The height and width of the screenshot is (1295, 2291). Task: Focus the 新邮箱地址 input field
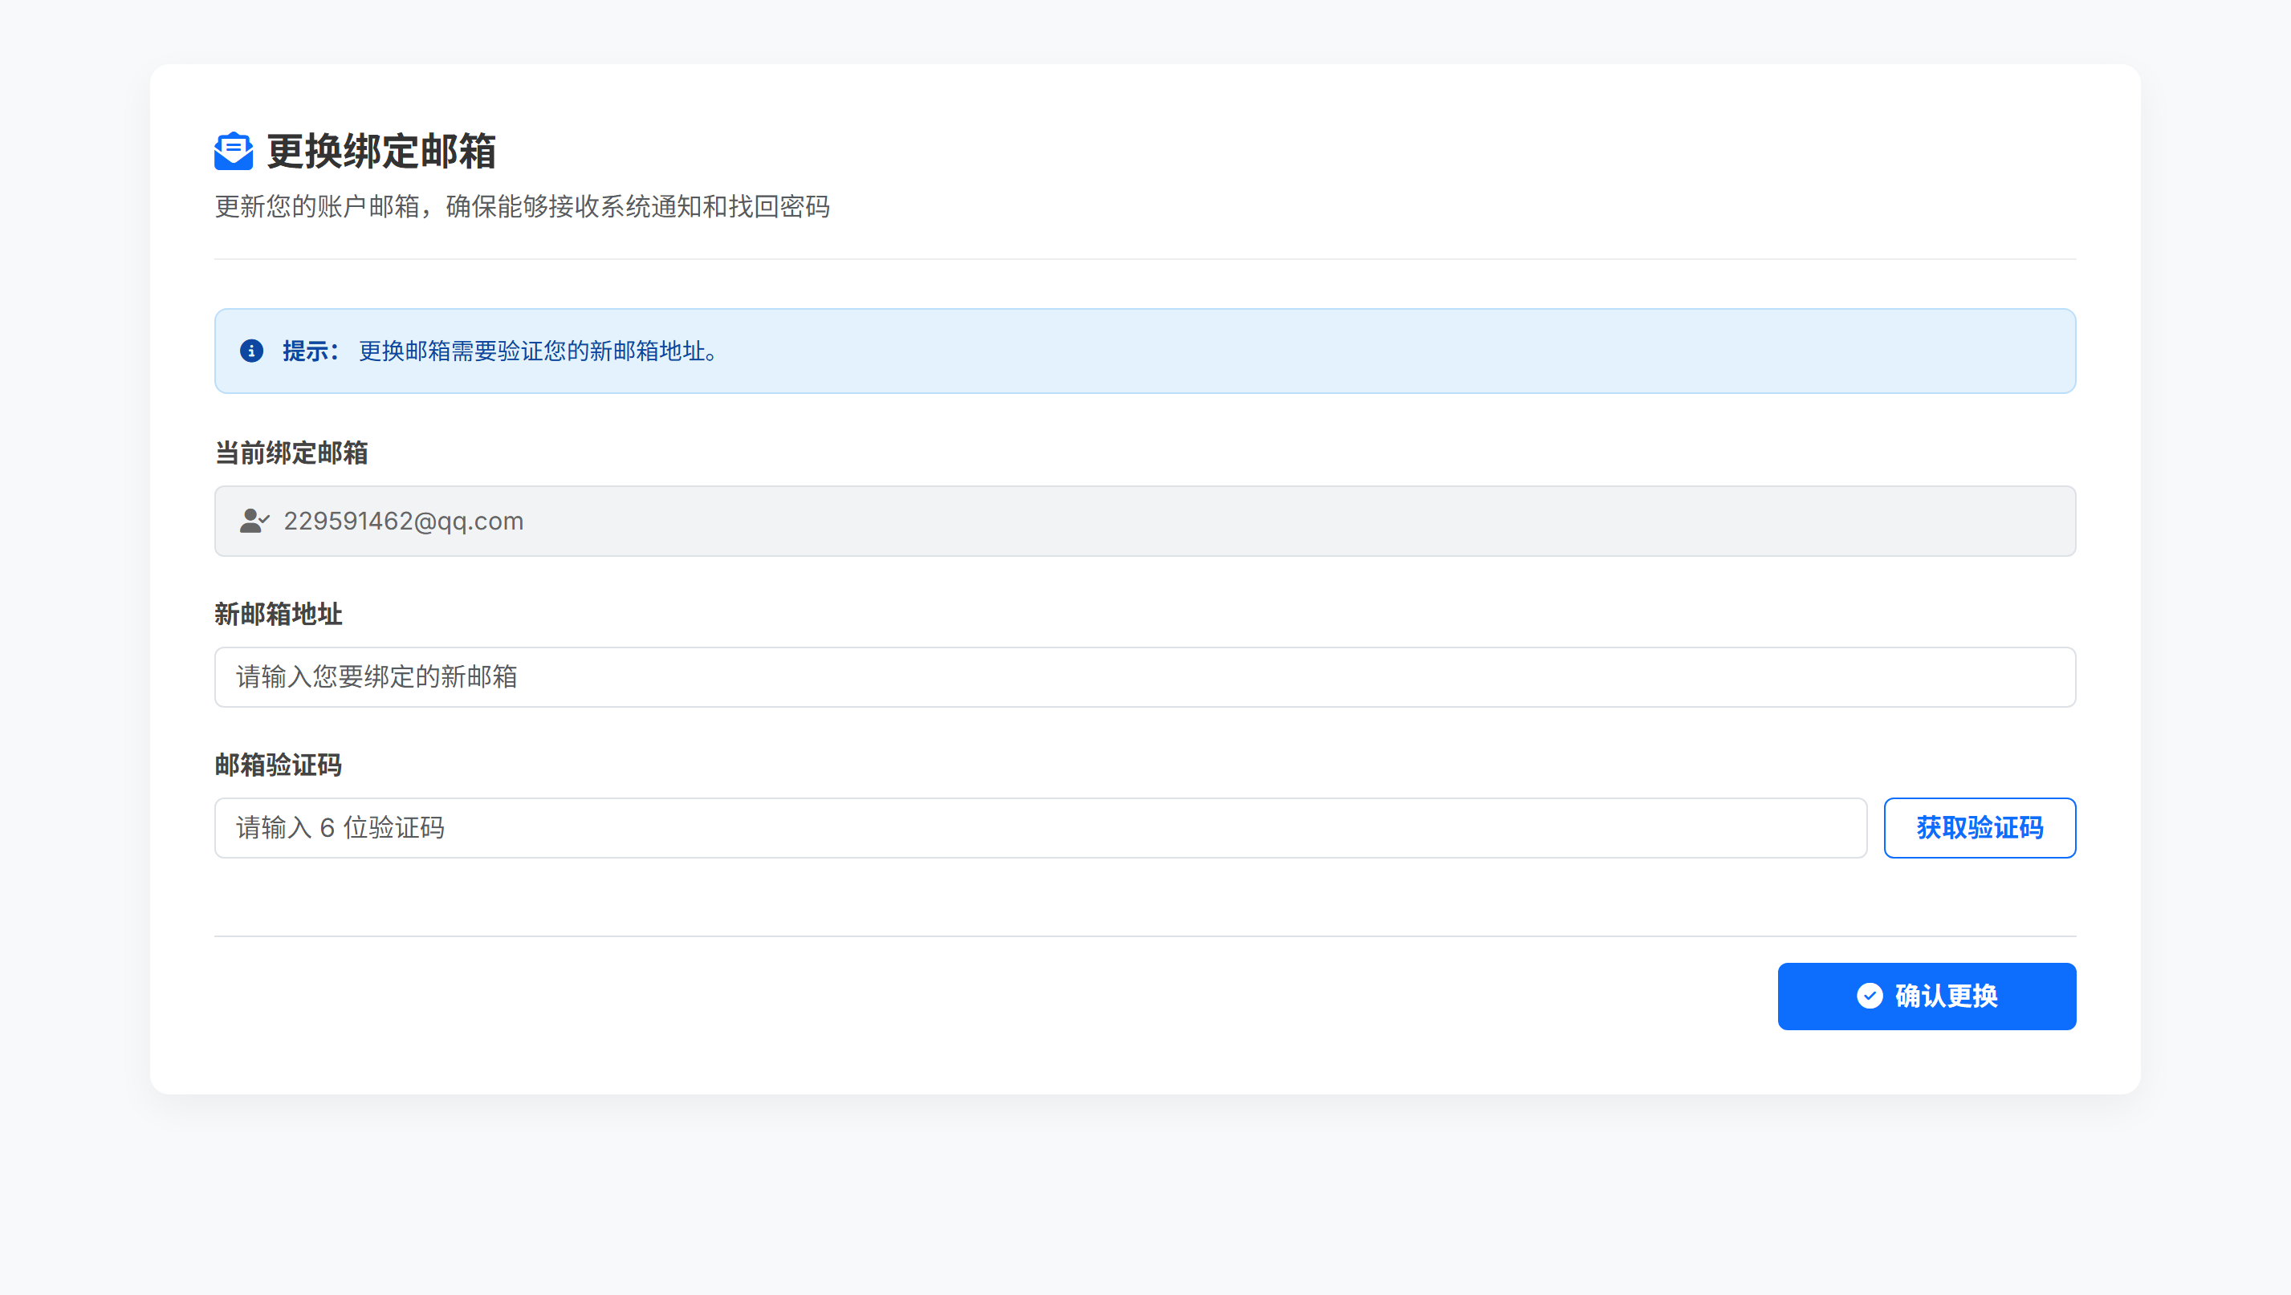pyautogui.click(x=1144, y=677)
